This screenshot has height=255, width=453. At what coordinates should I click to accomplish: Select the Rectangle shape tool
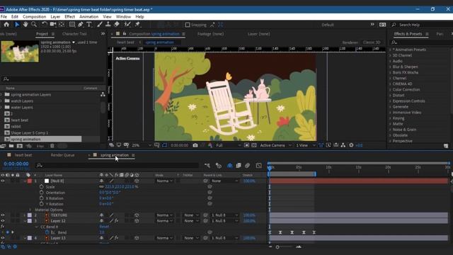[72, 25]
